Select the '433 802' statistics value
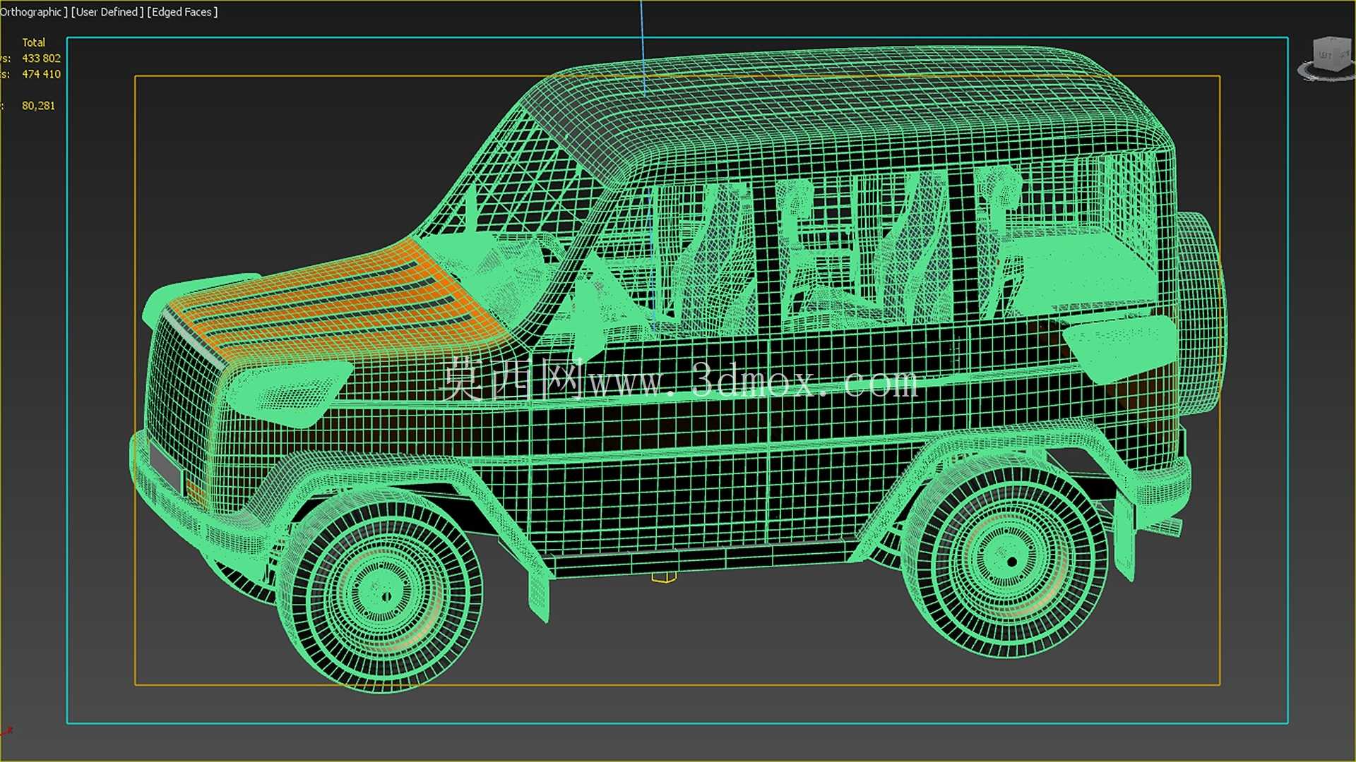The image size is (1356, 762). click(41, 59)
